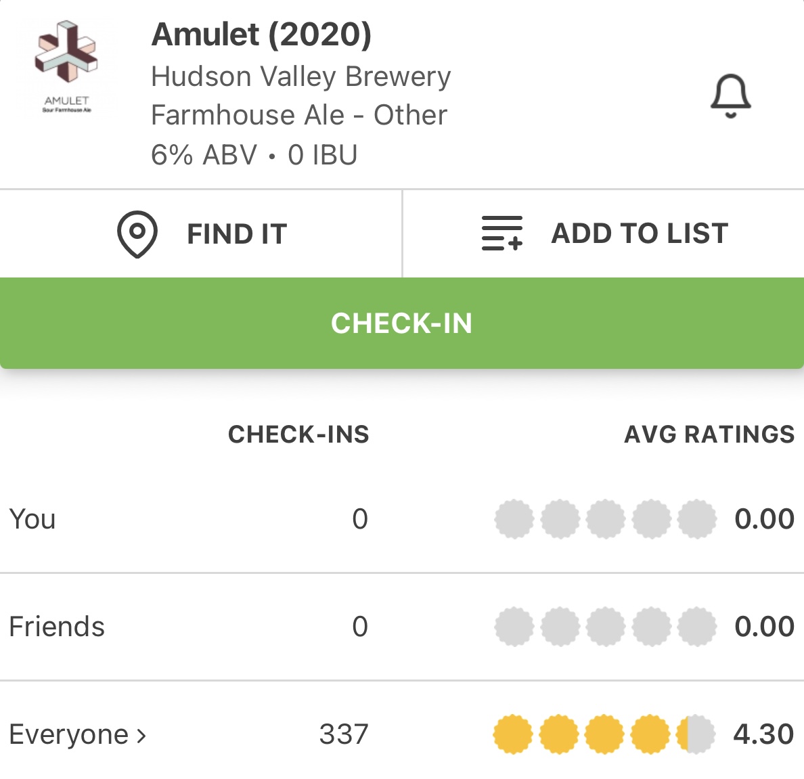Tap the 4.30 average rating value
Viewport: 804px width, 779px height.
[x=763, y=734]
